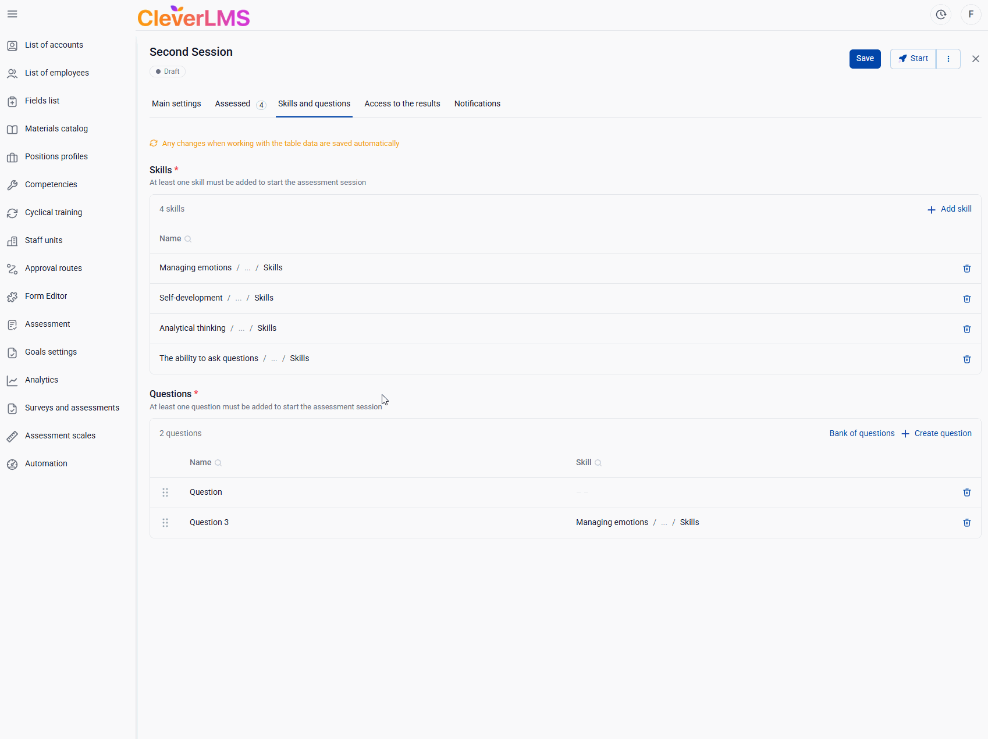Click the drag handle for Question 3
Image resolution: width=988 pixels, height=739 pixels.
coord(165,523)
